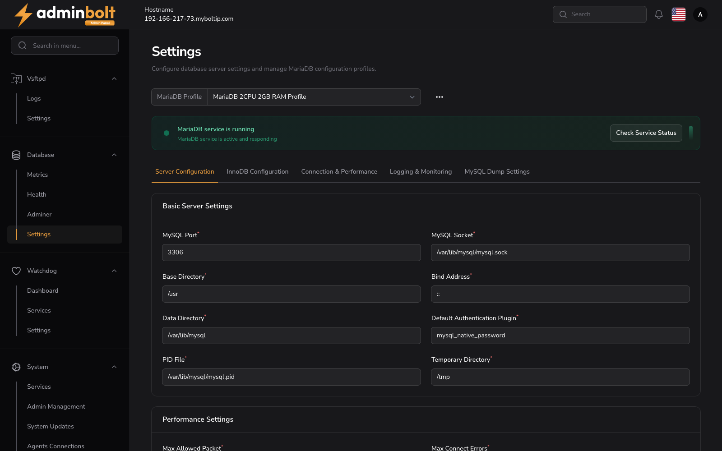Click the Watchdog heart icon
The image size is (722, 451).
(16, 271)
